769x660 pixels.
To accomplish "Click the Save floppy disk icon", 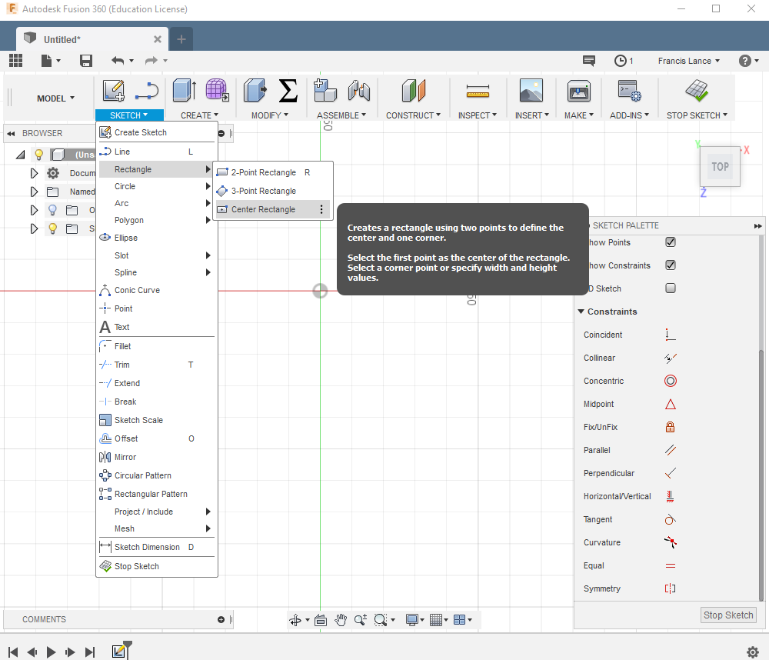I will [86, 60].
